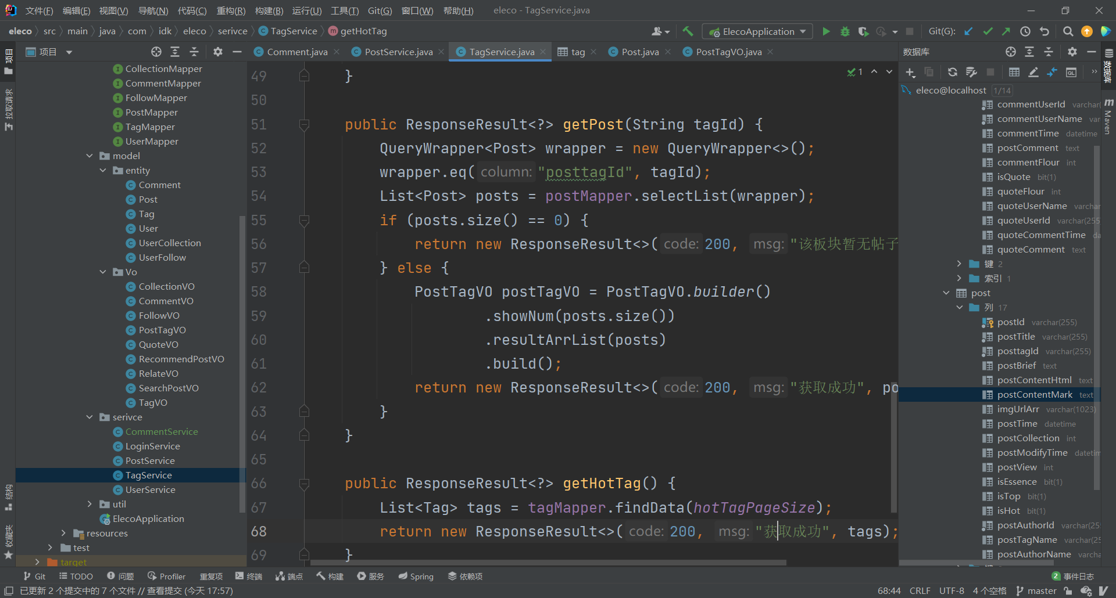Screen dimensions: 1116x598
Task: Switch to Comment.java tab
Action: pyautogui.click(x=297, y=52)
